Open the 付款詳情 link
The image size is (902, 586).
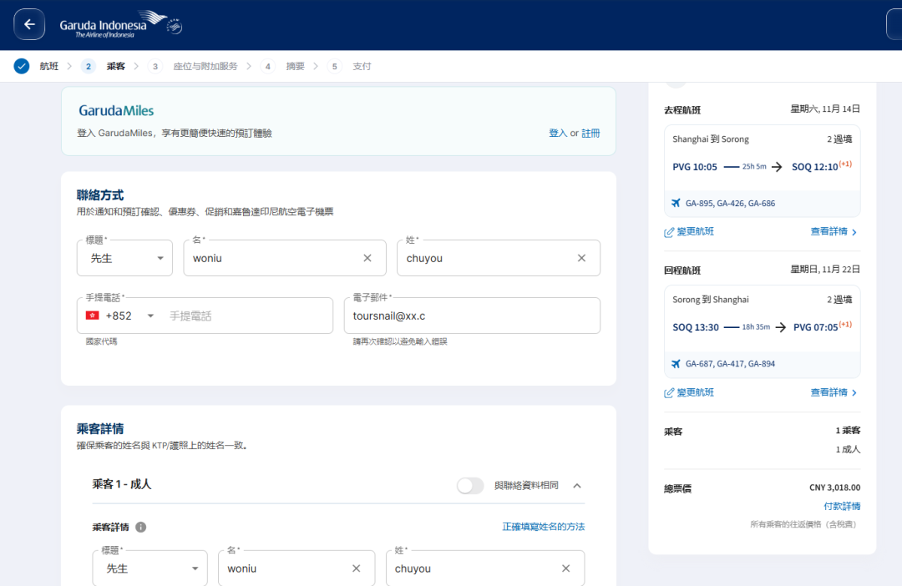842,506
